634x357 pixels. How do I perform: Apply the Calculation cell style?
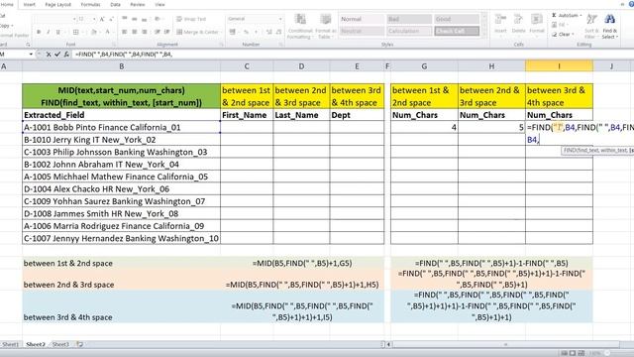409,31
